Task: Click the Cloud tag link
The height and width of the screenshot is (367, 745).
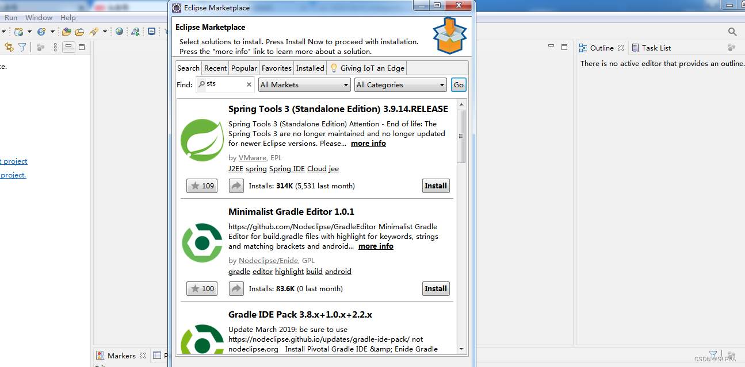Action: click(x=317, y=169)
